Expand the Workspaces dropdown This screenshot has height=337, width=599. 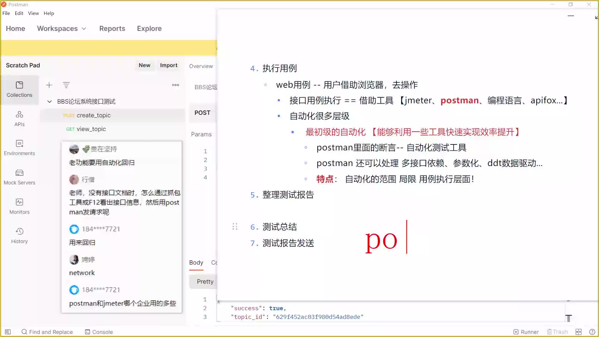click(x=61, y=28)
